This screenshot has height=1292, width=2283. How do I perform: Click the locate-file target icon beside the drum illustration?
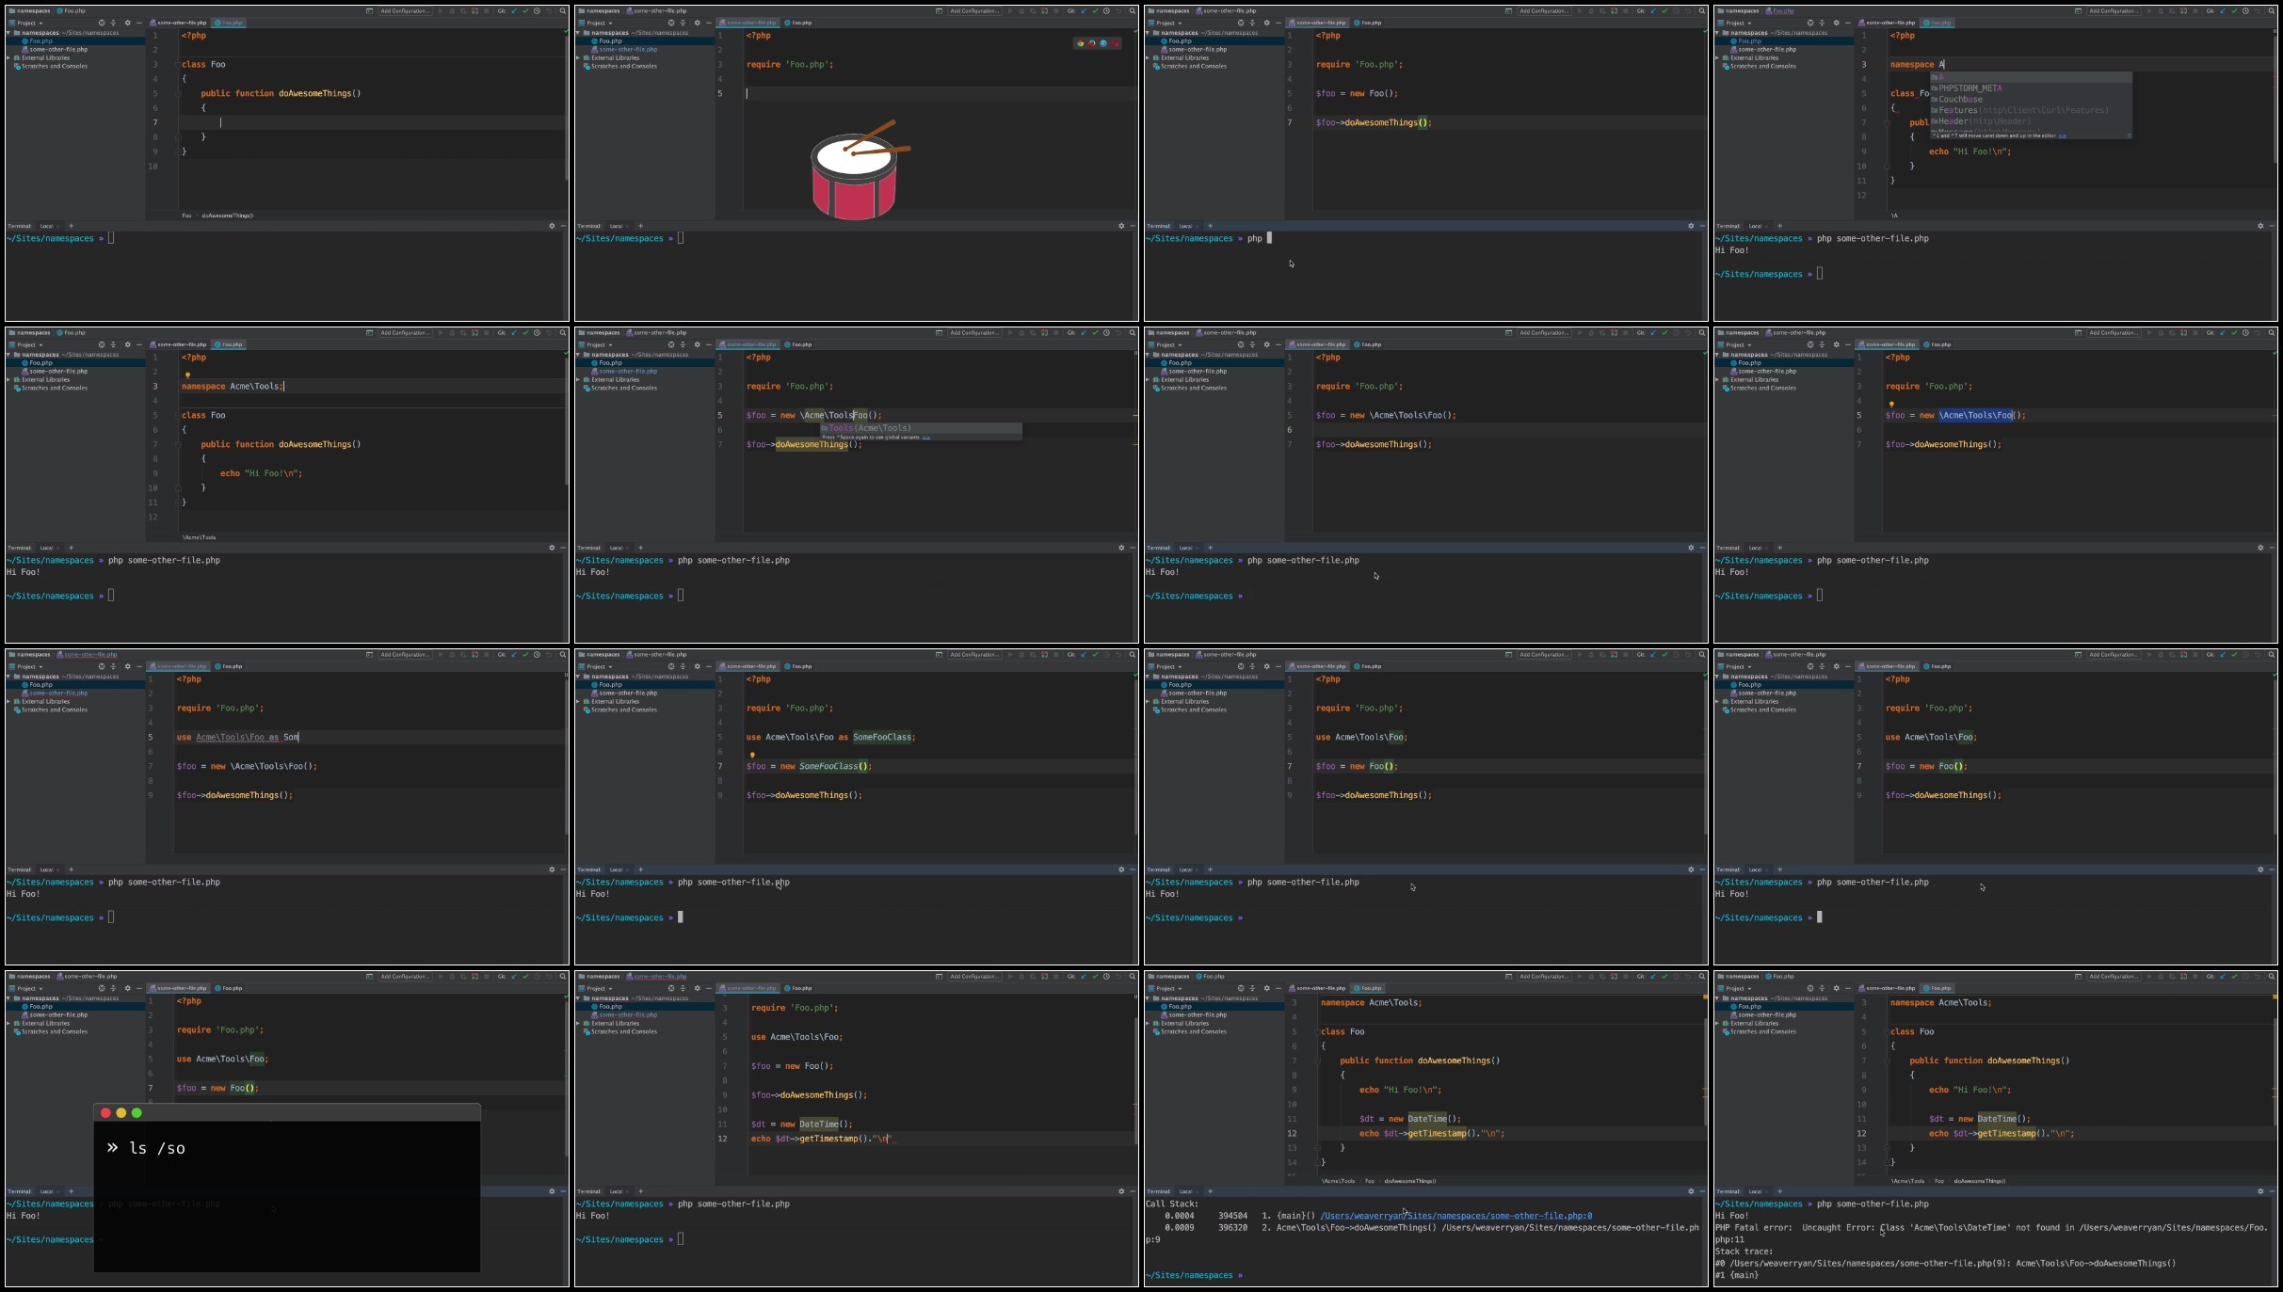pyautogui.click(x=671, y=23)
